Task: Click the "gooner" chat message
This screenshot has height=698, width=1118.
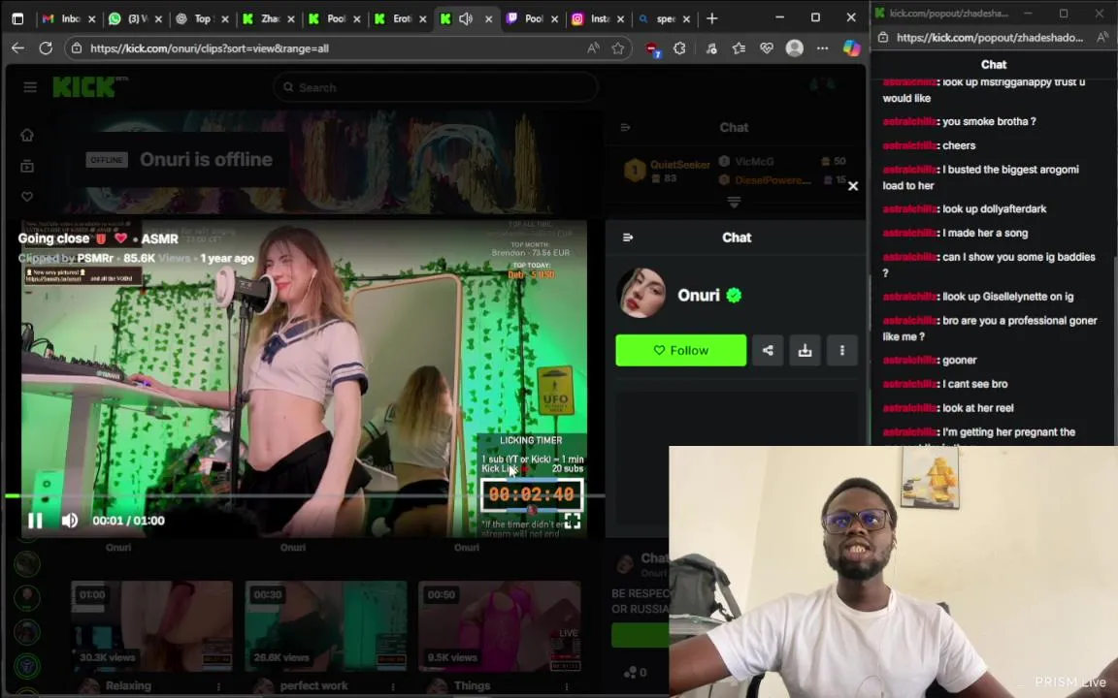Action: [959, 361]
